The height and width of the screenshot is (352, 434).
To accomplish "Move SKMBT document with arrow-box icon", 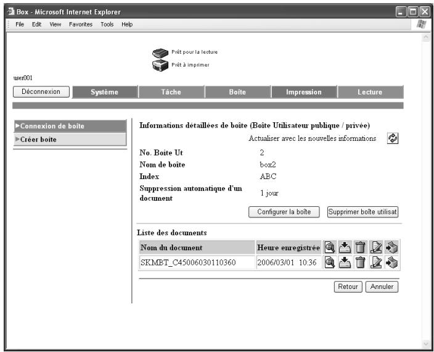I will pos(391,262).
